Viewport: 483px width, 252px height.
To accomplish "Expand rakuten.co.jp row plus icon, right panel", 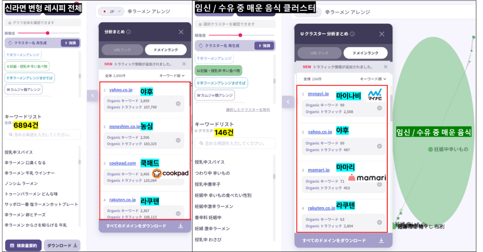I will pyautogui.click(x=380, y=222).
